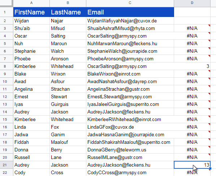Viewport: 216px width, 176px height.
Task: Select IyasJaleelGuirguis@superrito.com cell
Action: click(x=130, y=104)
